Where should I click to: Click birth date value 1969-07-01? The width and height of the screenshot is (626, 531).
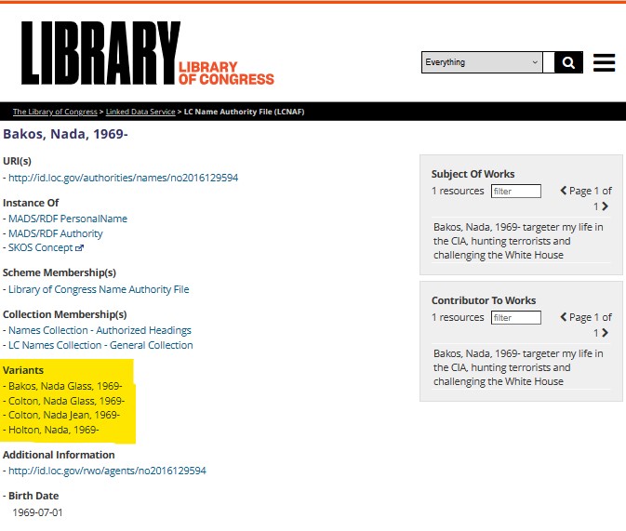click(37, 512)
